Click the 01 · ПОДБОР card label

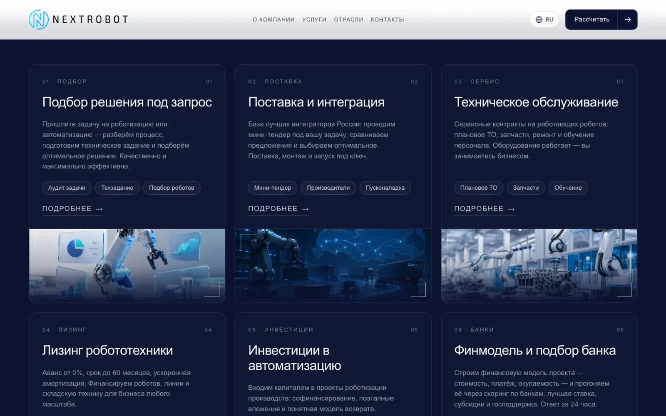pyautogui.click(x=65, y=82)
